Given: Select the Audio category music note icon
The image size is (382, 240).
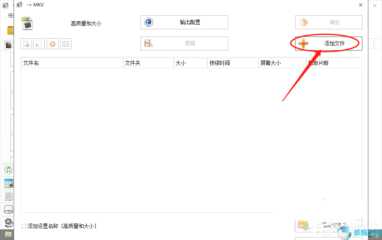Looking at the screenshot, I should point(8,170).
